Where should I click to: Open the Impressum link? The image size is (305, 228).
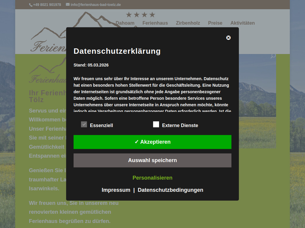point(116,190)
